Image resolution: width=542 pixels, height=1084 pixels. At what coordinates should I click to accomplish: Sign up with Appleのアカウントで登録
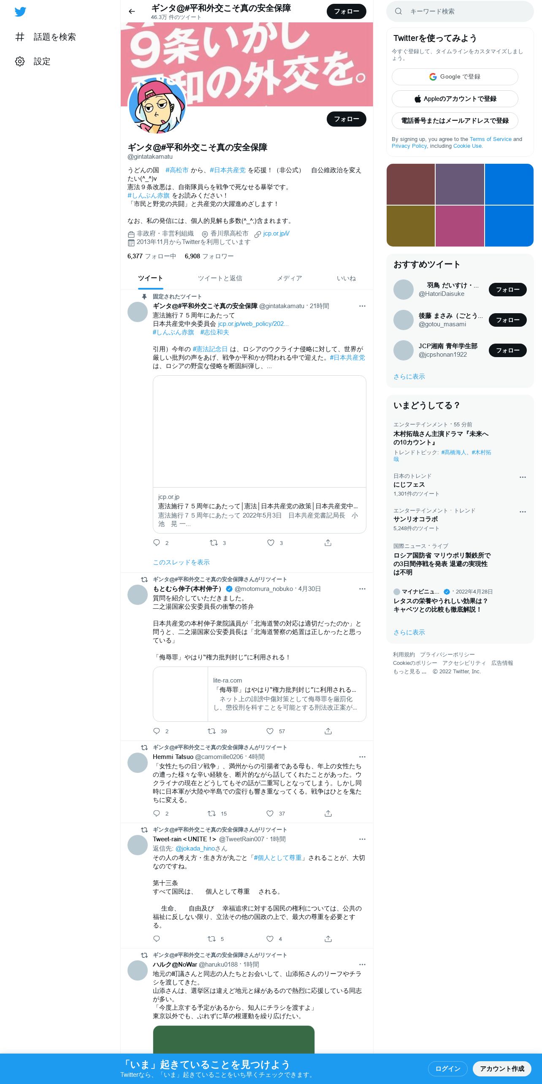455,98
